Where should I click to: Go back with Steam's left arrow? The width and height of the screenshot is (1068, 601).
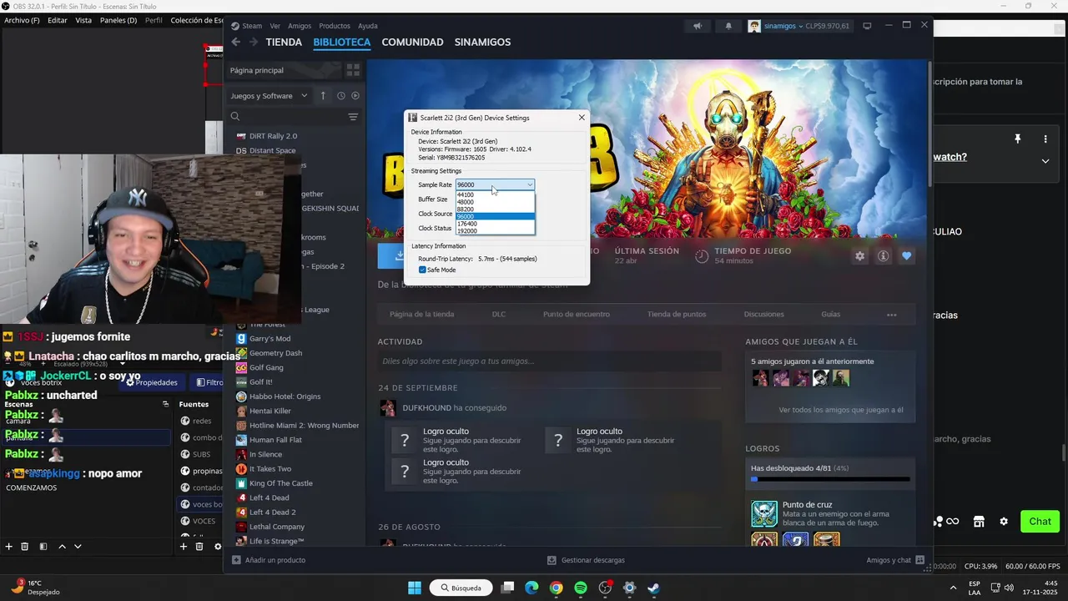[235, 42]
